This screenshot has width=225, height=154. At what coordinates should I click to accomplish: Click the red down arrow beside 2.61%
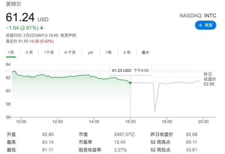coord(42,28)
